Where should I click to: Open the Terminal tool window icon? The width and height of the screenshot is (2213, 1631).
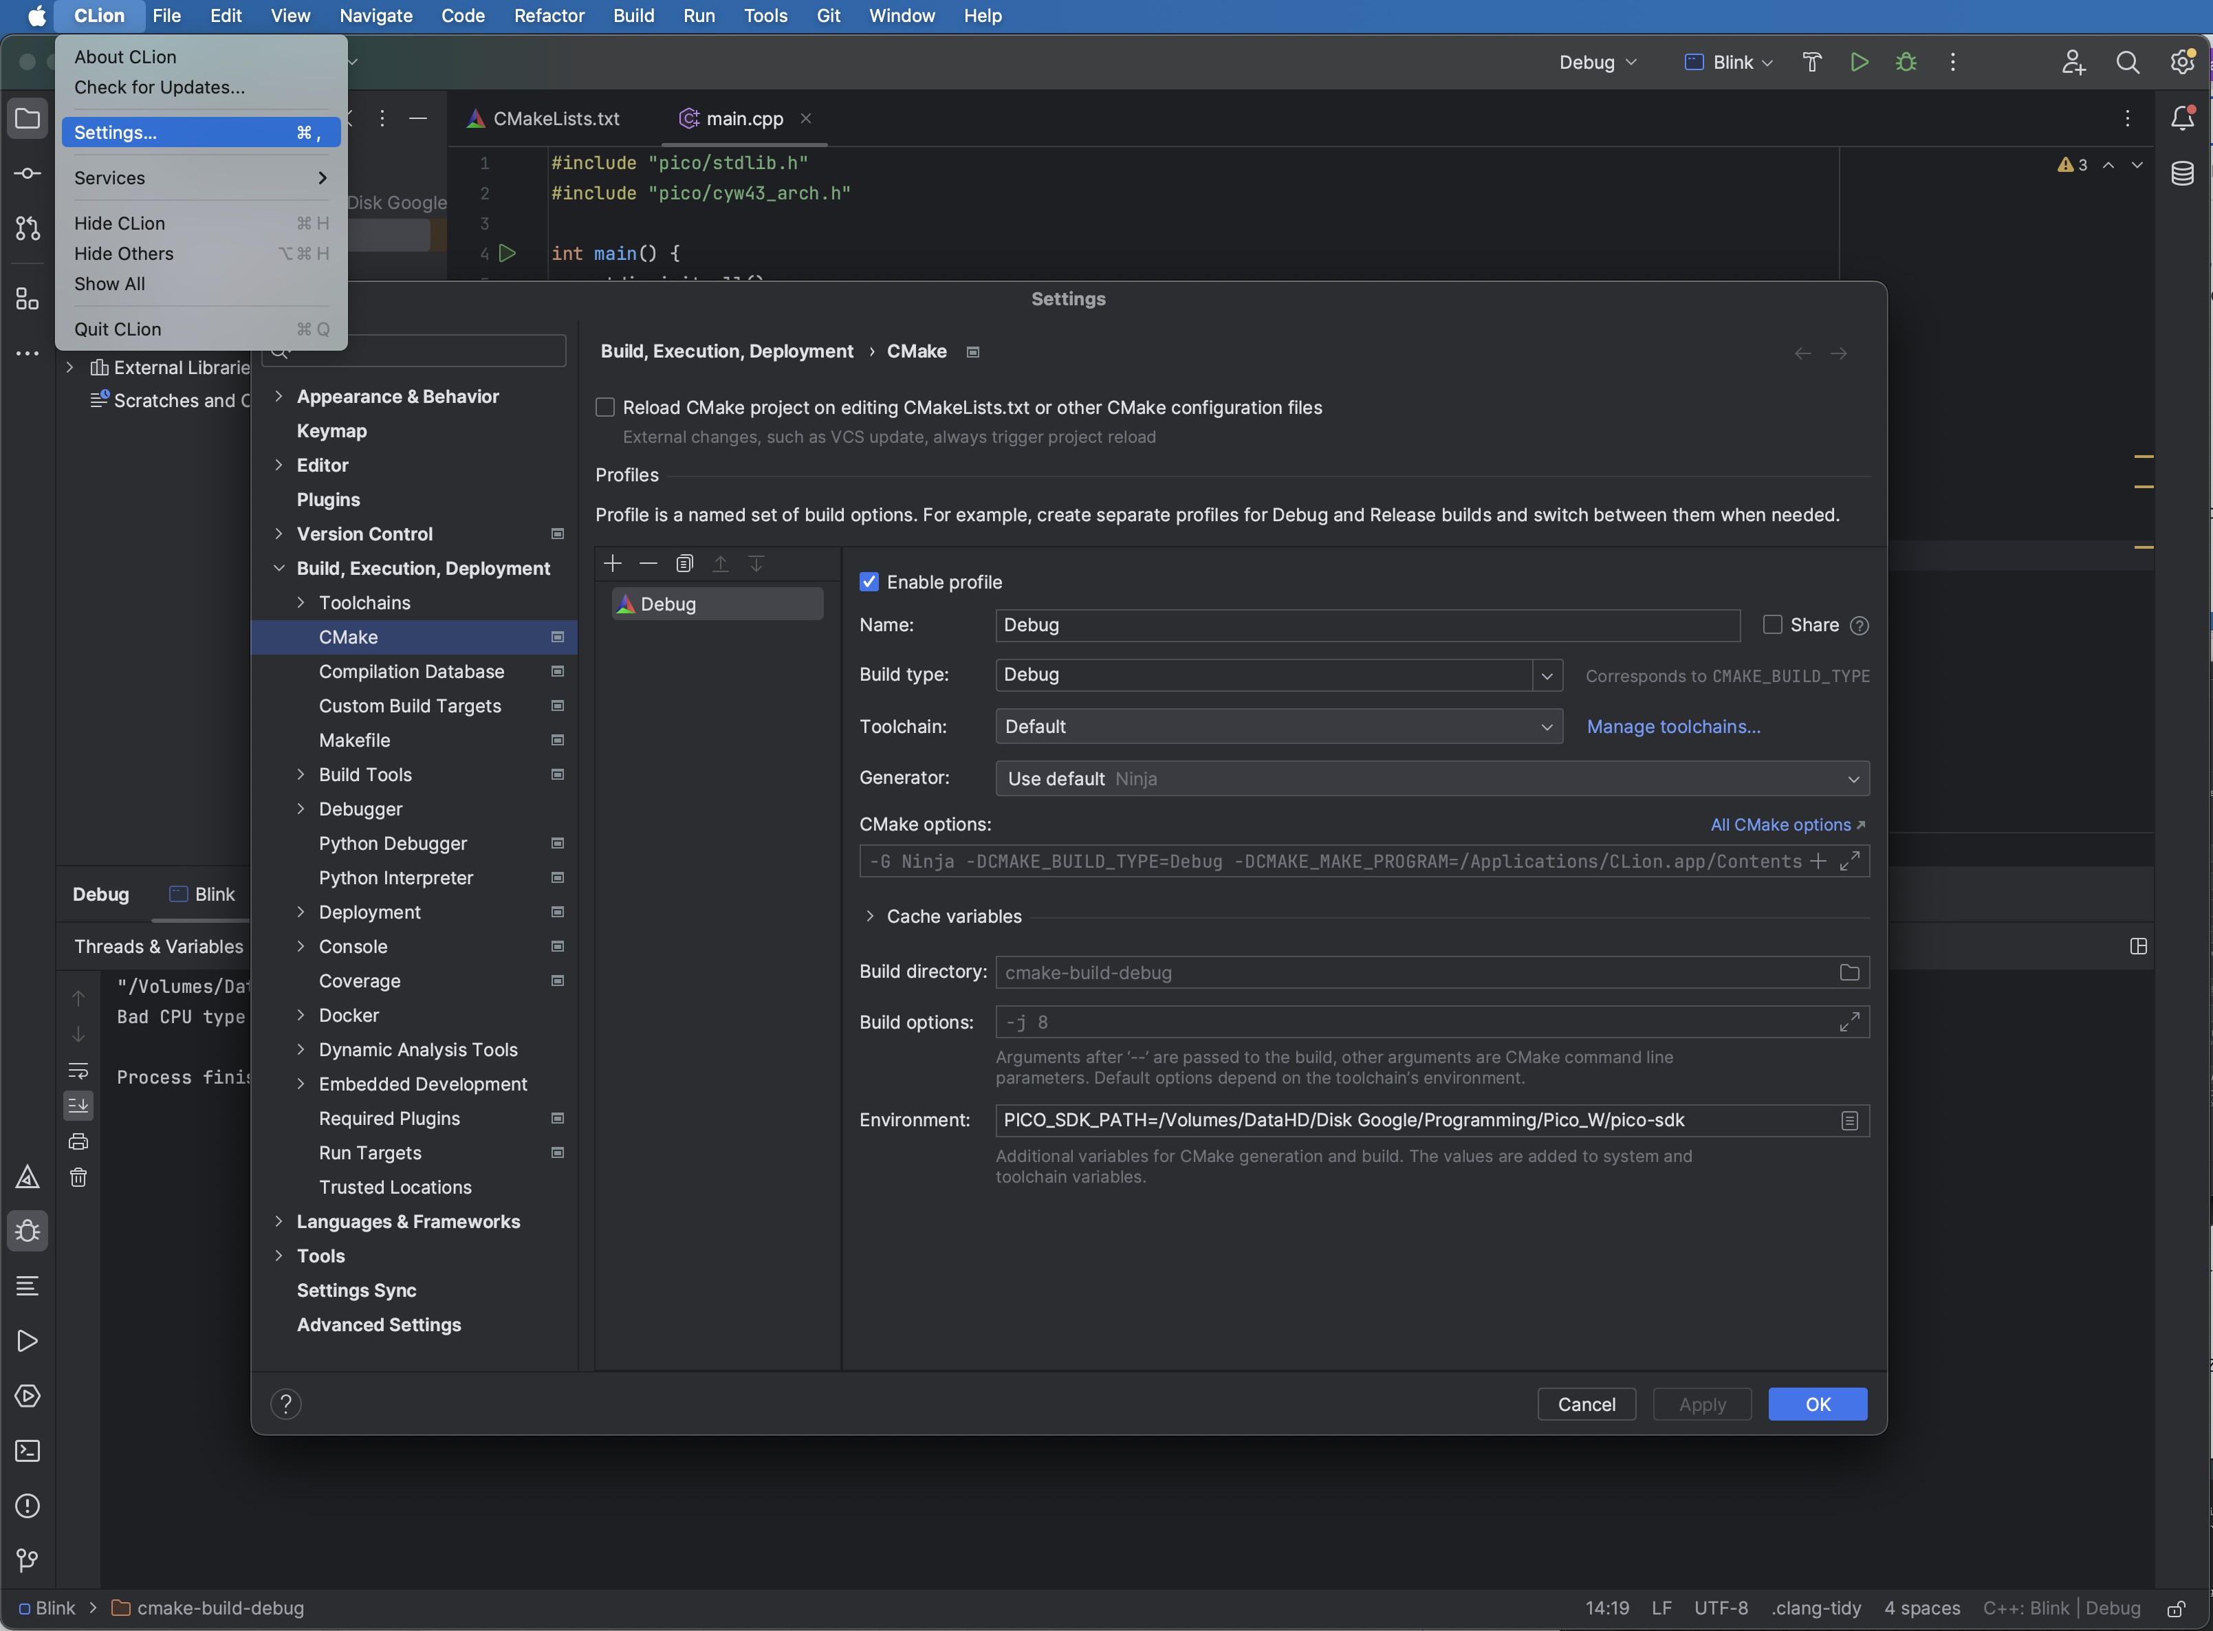point(28,1450)
